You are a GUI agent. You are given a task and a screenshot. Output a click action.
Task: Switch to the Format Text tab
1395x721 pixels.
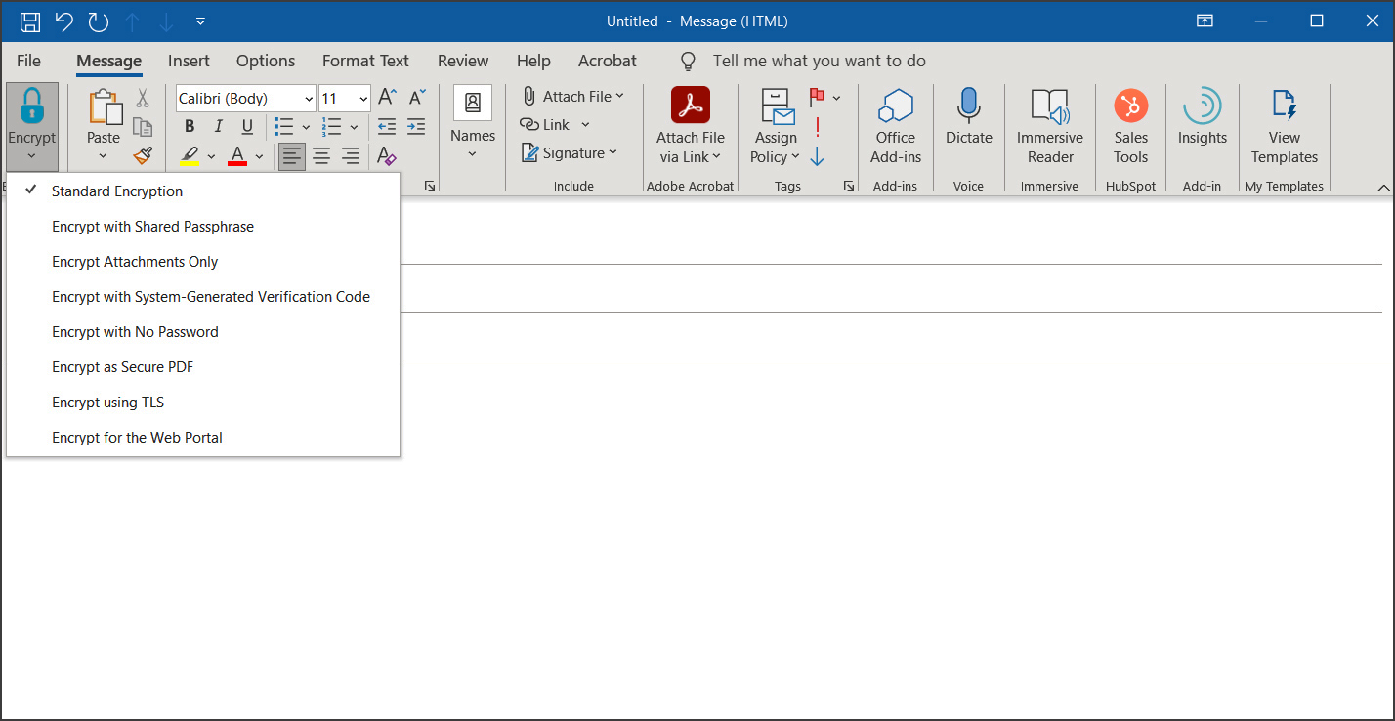click(x=365, y=61)
